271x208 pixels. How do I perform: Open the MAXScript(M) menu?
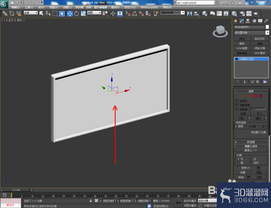point(149,7)
